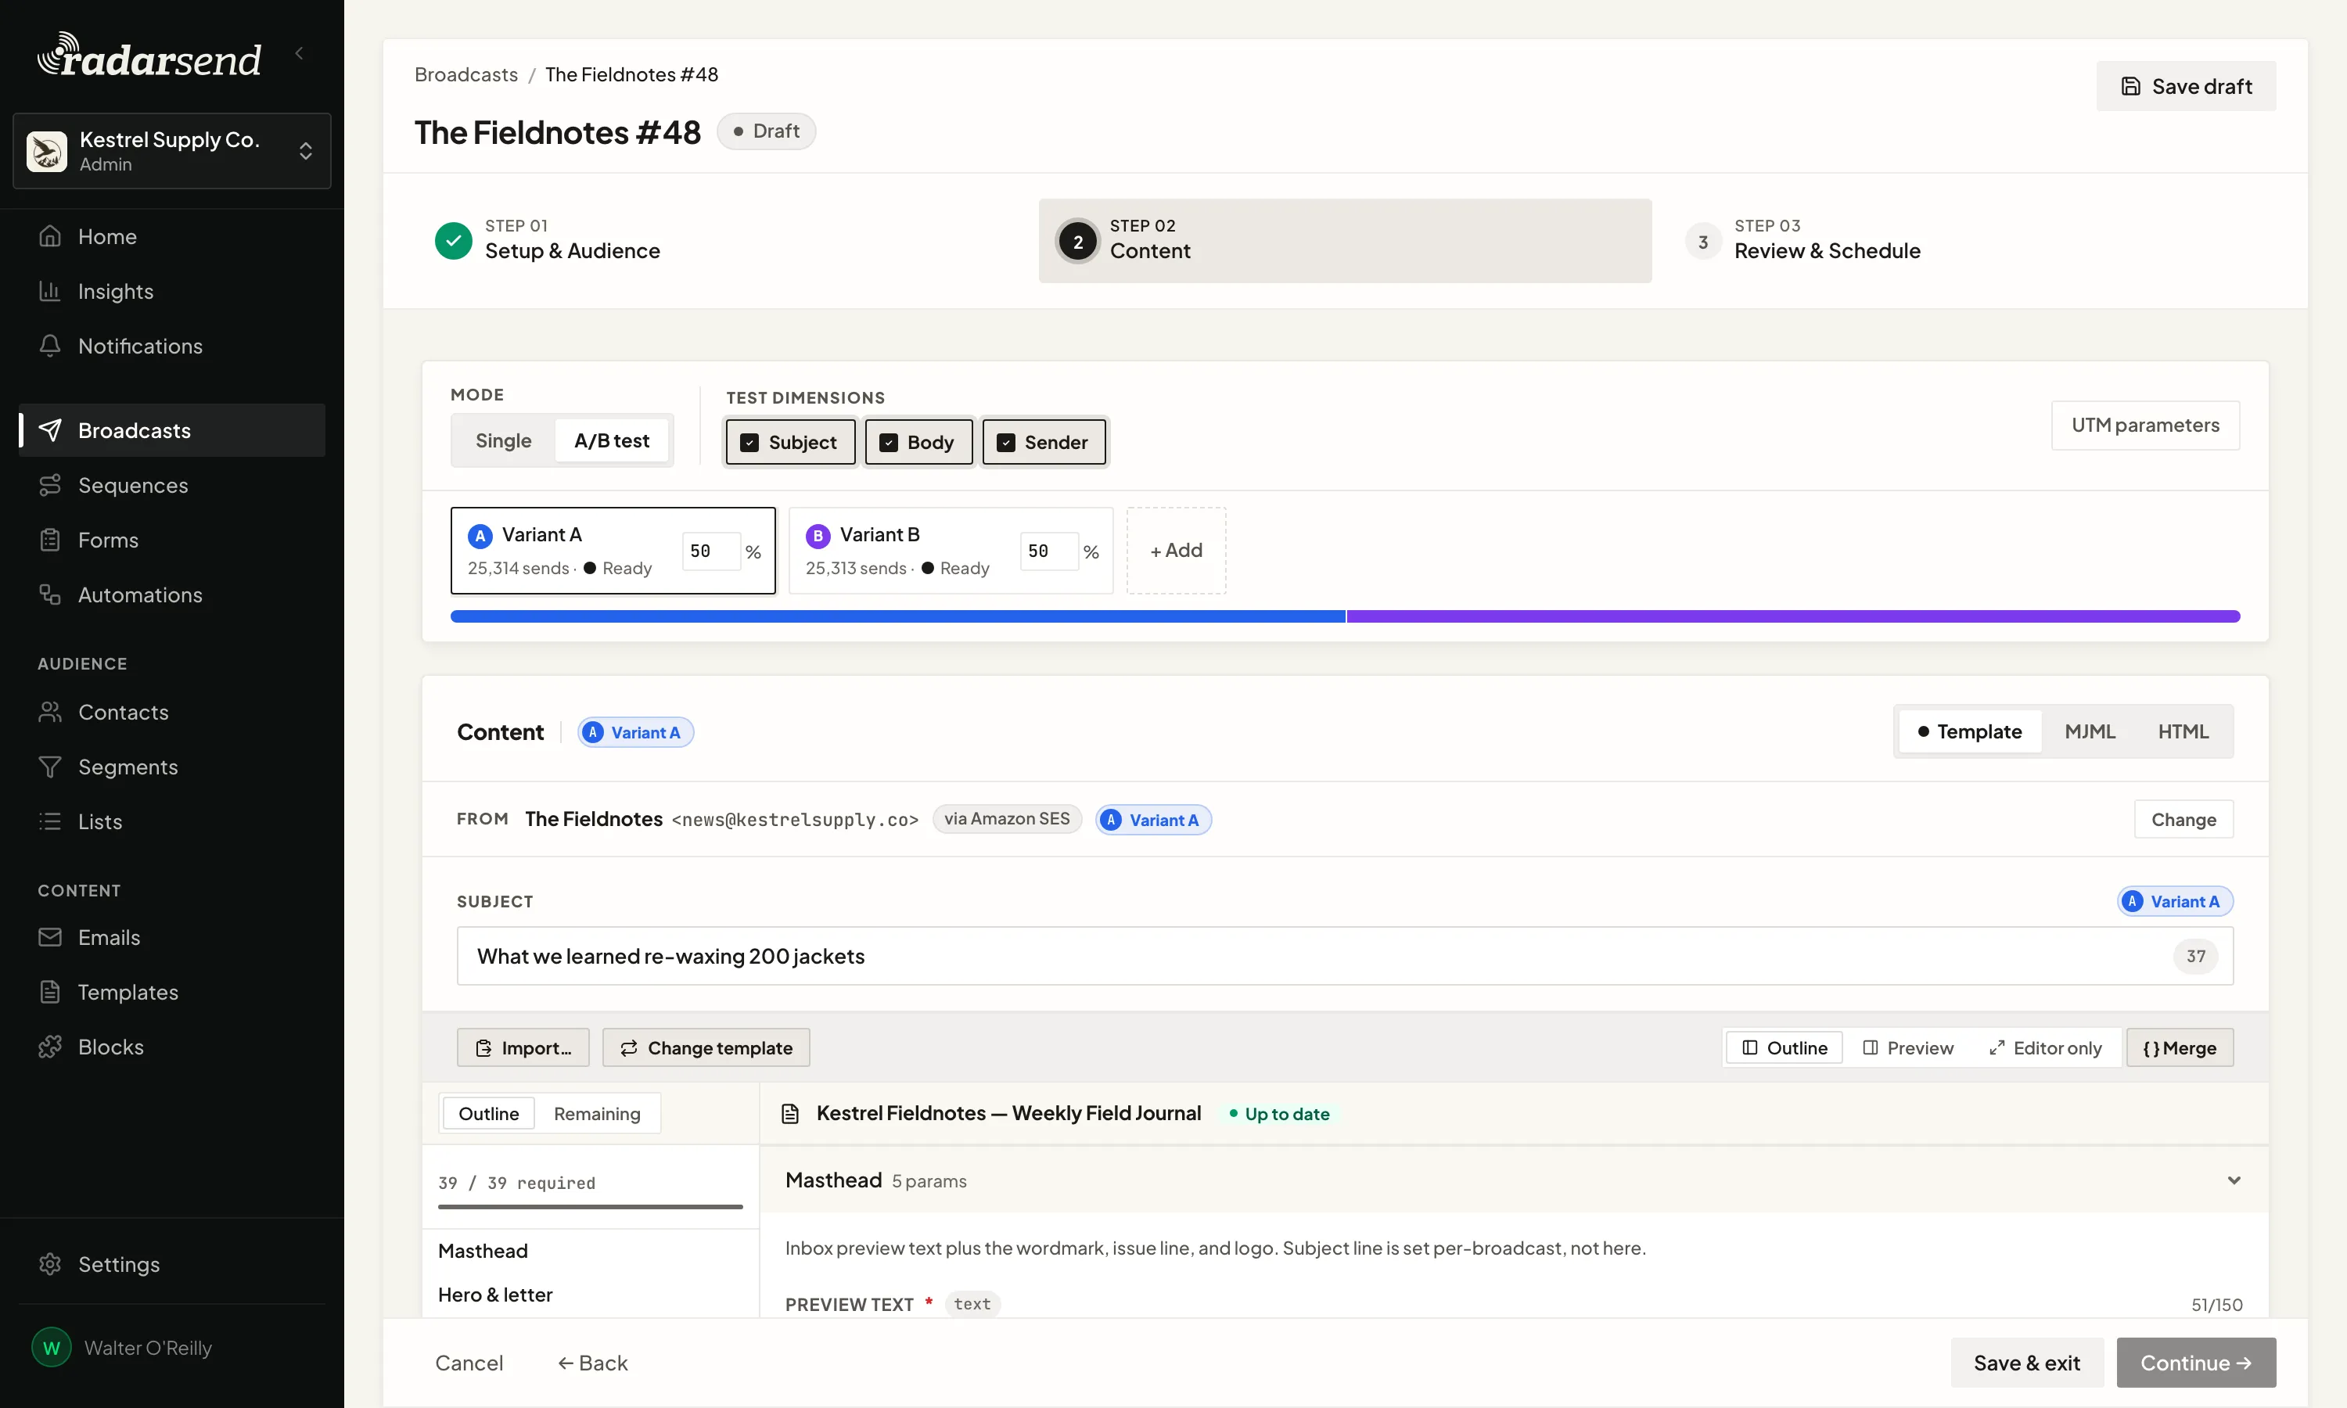Open Emails under Content
Image resolution: width=2347 pixels, height=1408 pixels.
pyautogui.click(x=171, y=937)
